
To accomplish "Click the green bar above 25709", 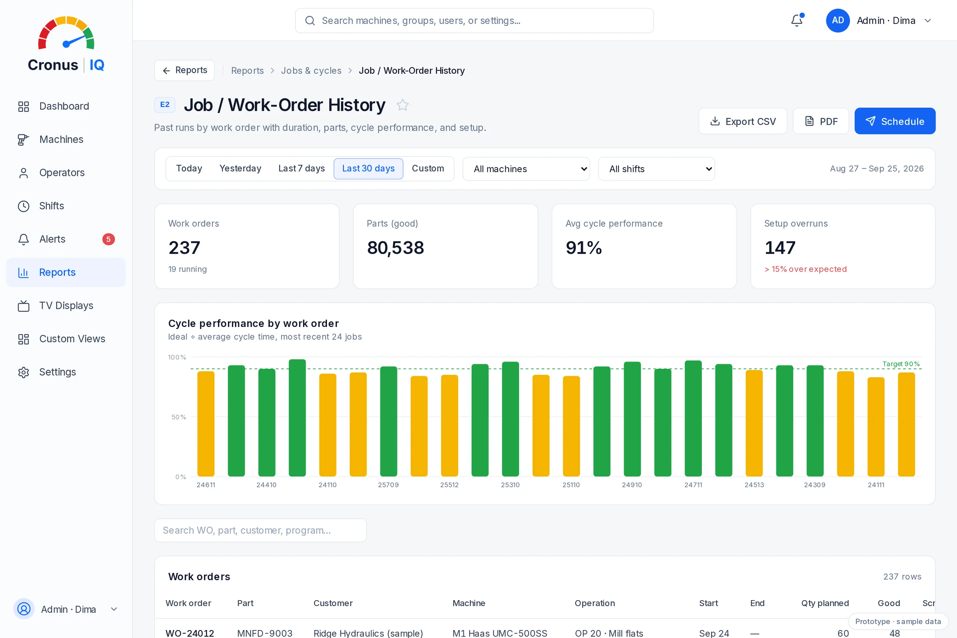I will 388,421.
